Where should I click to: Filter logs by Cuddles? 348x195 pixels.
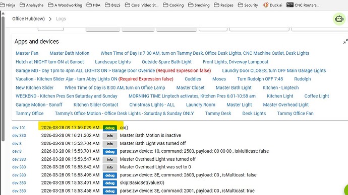point(193,79)
